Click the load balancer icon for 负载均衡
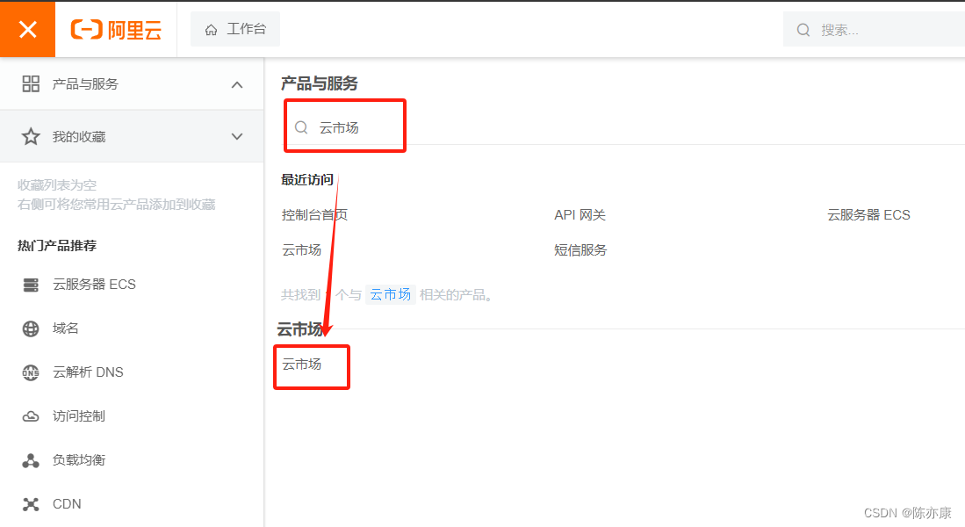Screen dimensions: 965x527 coord(31,460)
